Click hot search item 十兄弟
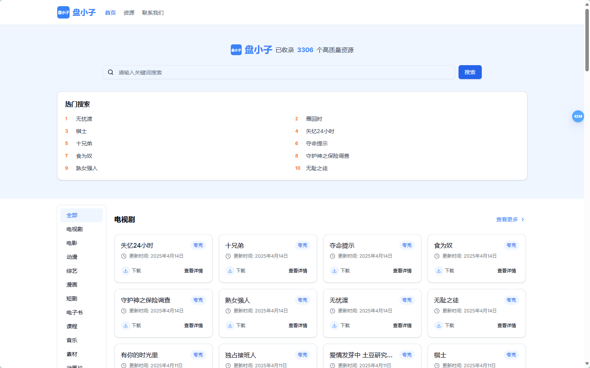The width and height of the screenshot is (590, 368). 84,143
